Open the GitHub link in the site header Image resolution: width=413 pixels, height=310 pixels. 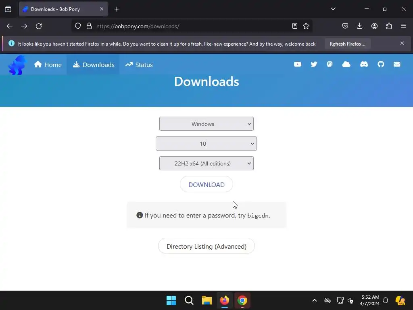(381, 64)
